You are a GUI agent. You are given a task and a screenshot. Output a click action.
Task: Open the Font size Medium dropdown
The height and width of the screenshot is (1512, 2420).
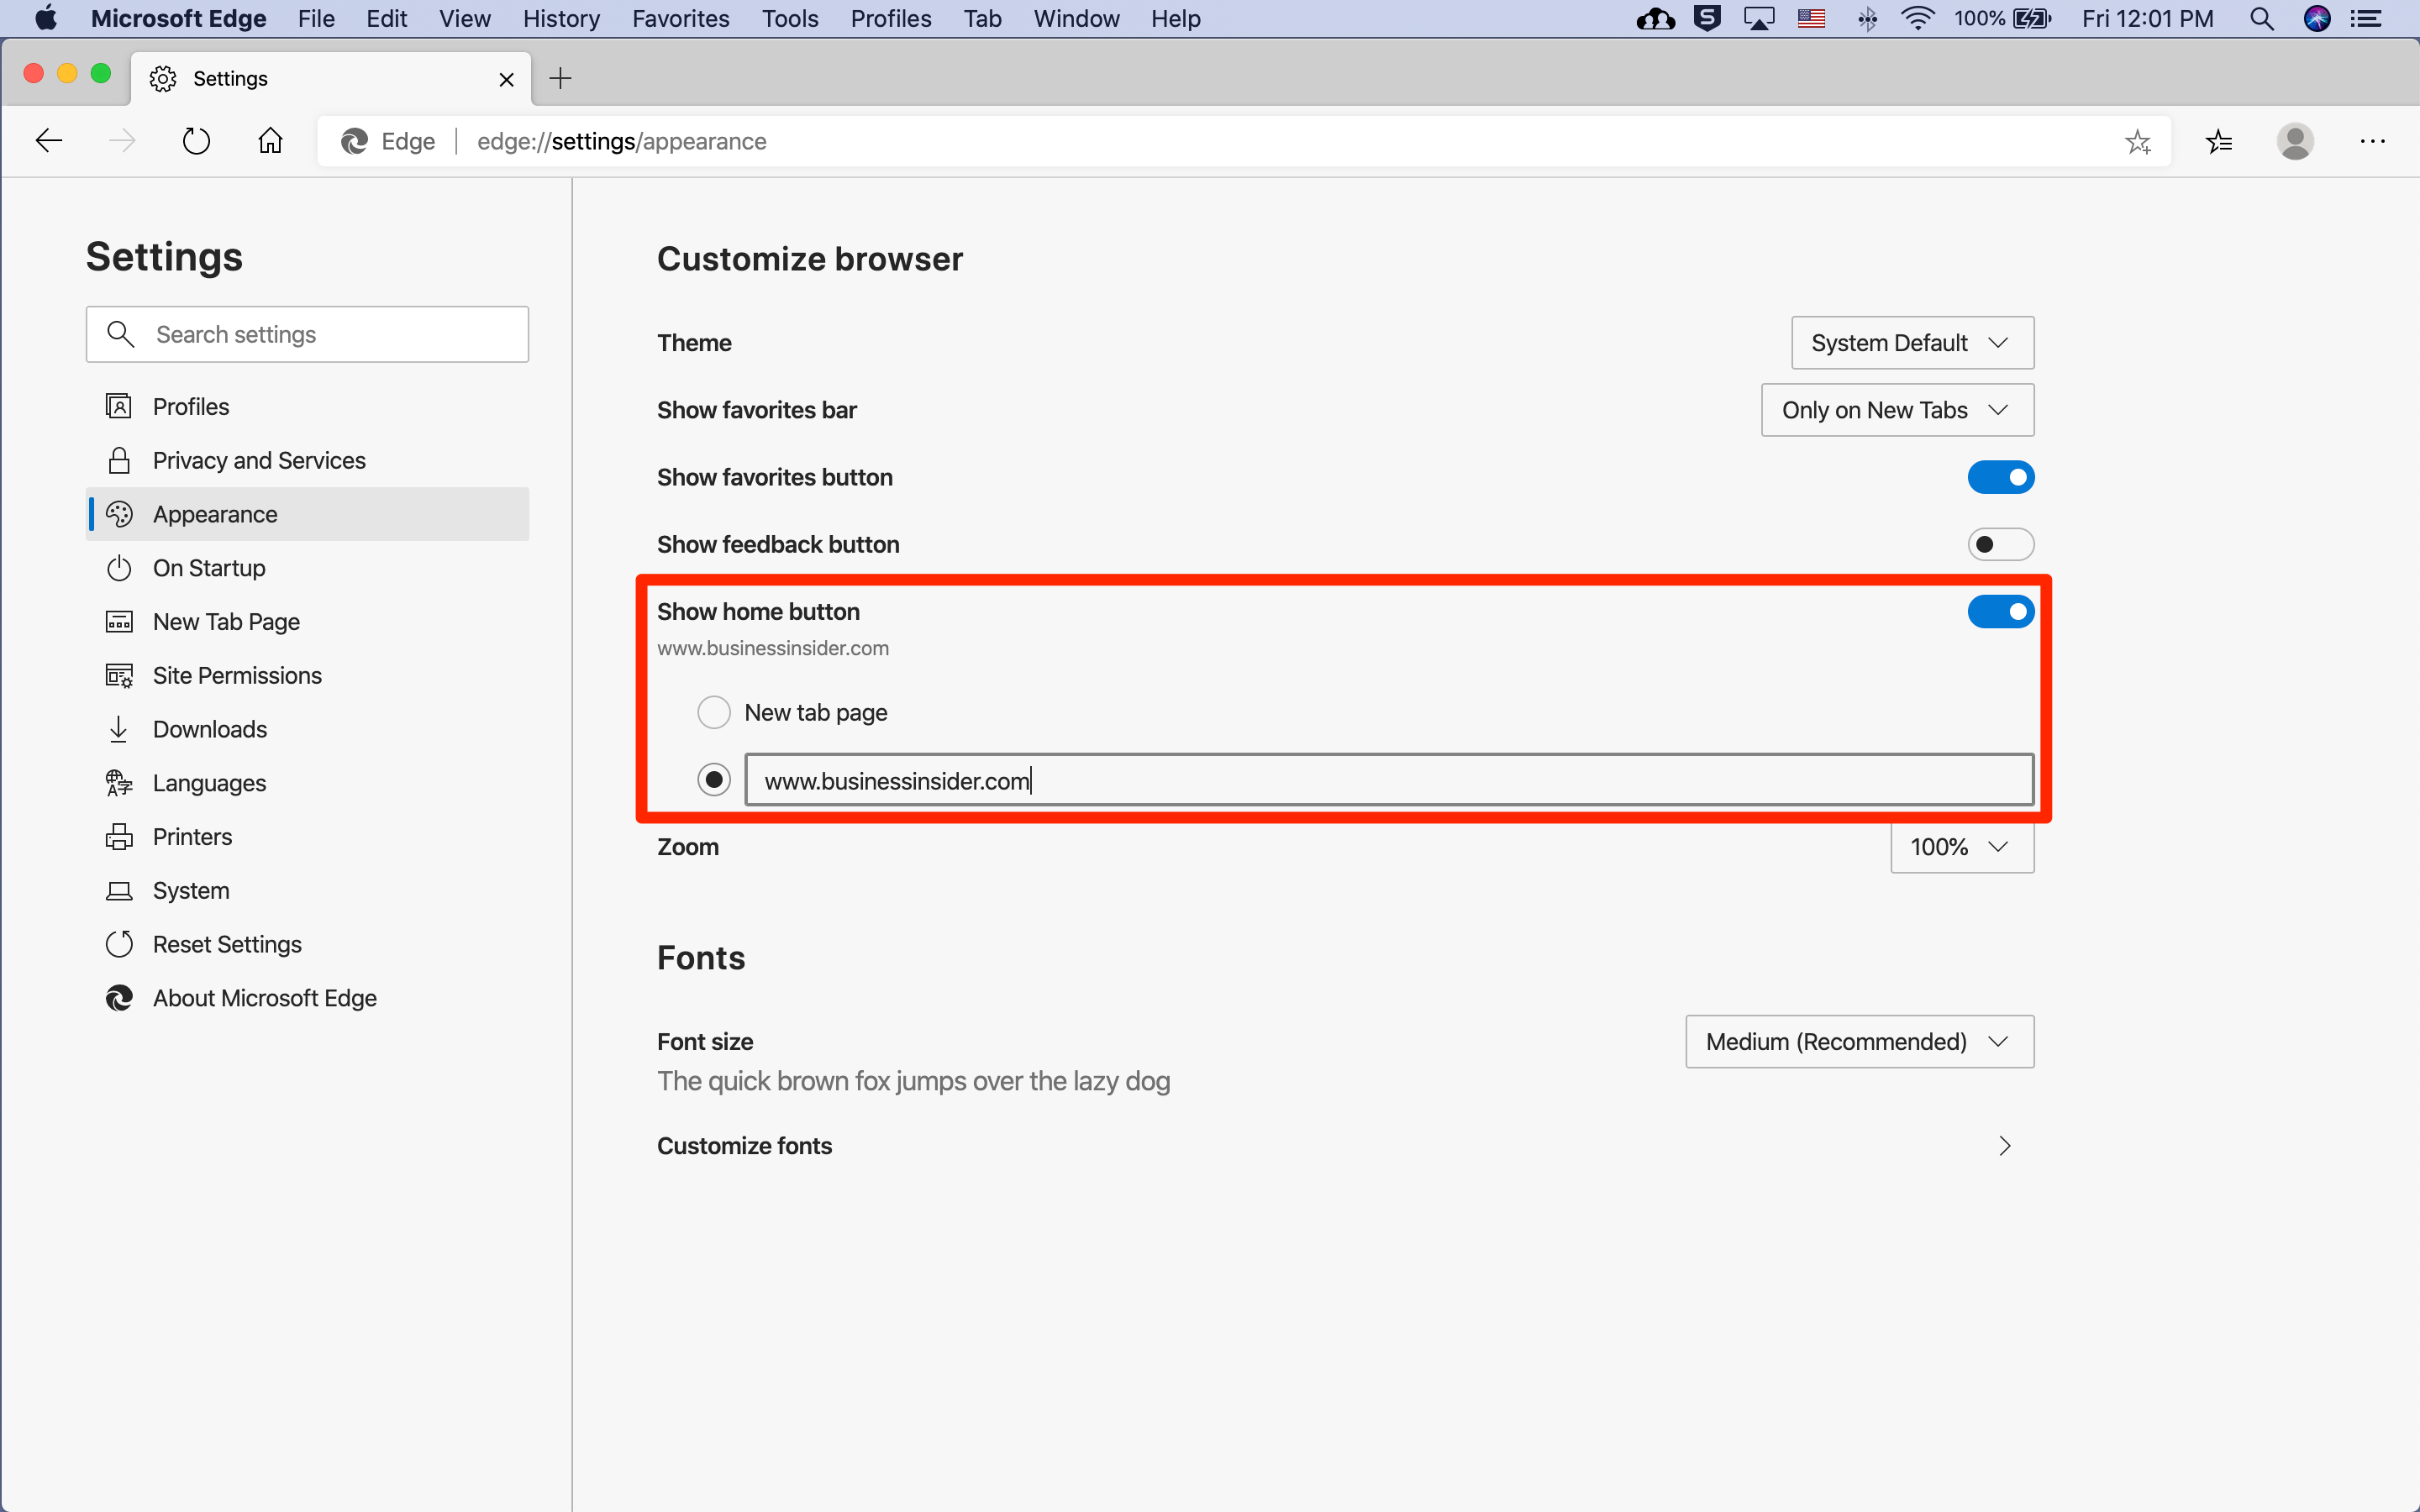click(x=1858, y=1041)
